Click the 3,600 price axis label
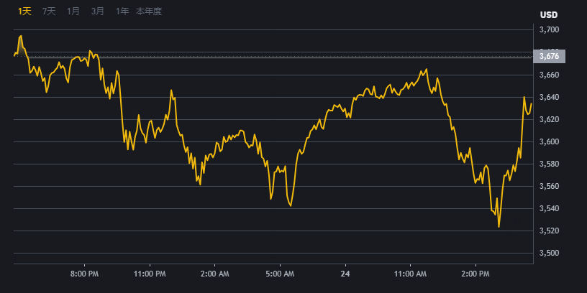 pyautogui.click(x=549, y=141)
